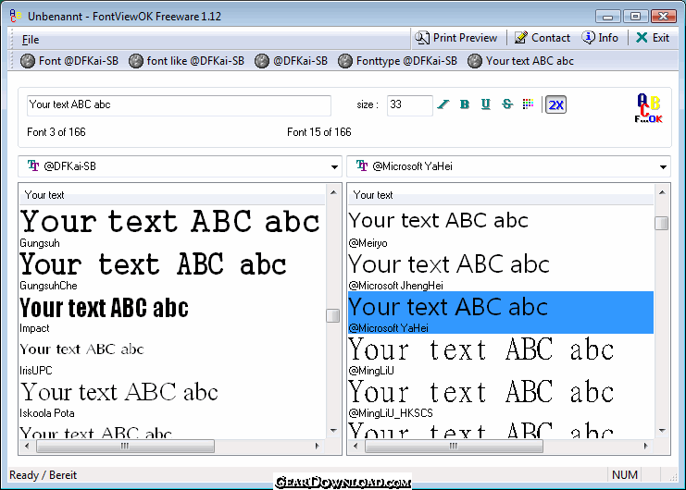Select the plain '@DFKai-SB' favorite button
The image size is (686, 490).
click(x=291, y=61)
